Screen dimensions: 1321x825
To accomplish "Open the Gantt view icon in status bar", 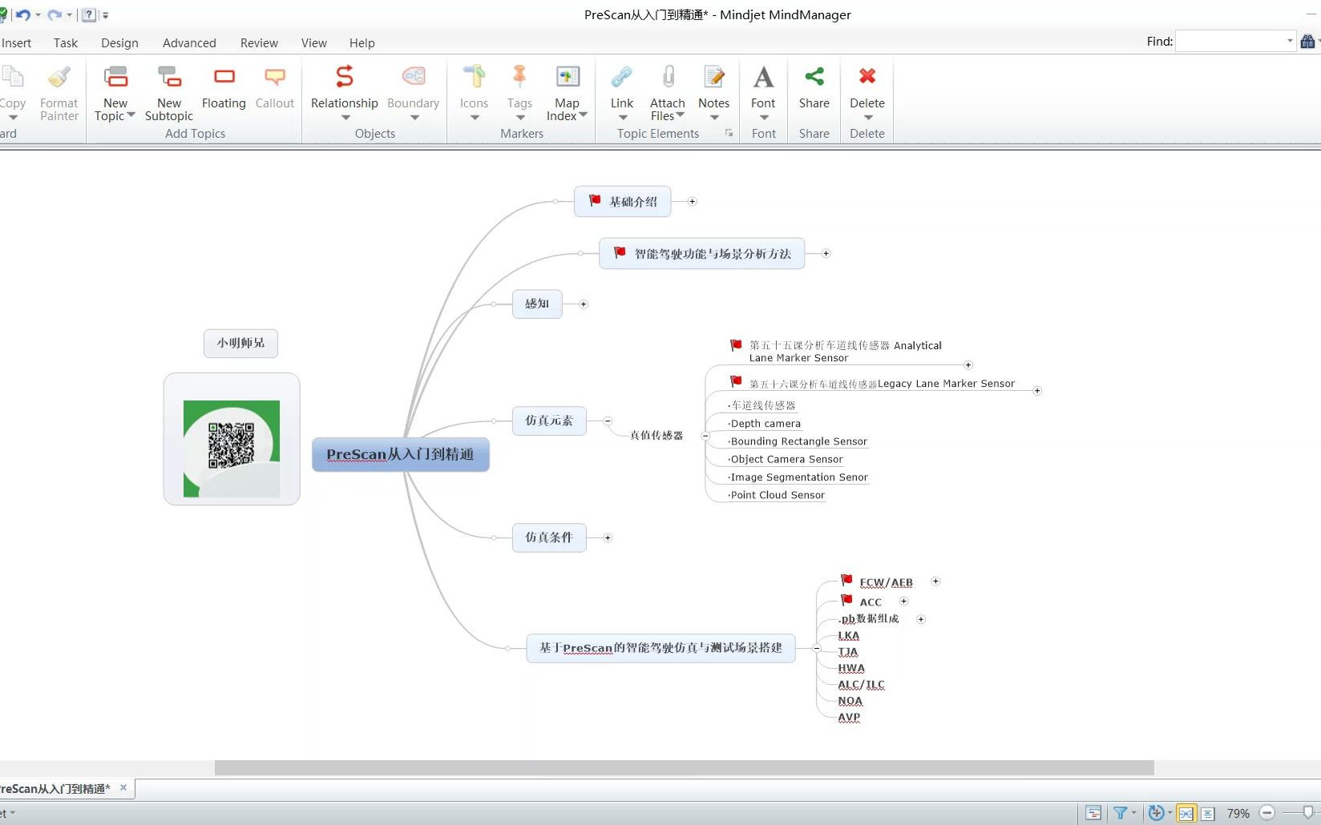I will [x=1093, y=813].
